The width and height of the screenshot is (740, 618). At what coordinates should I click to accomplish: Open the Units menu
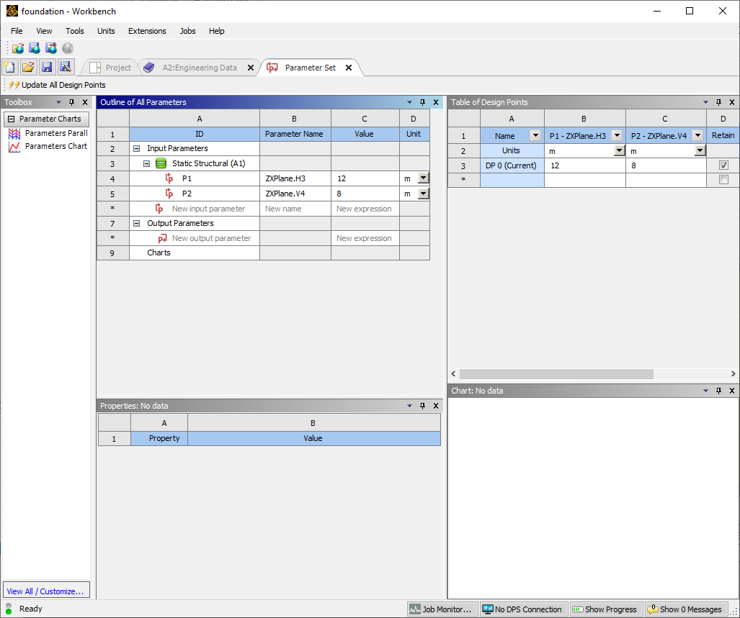pyautogui.click(x=106, y=31)
